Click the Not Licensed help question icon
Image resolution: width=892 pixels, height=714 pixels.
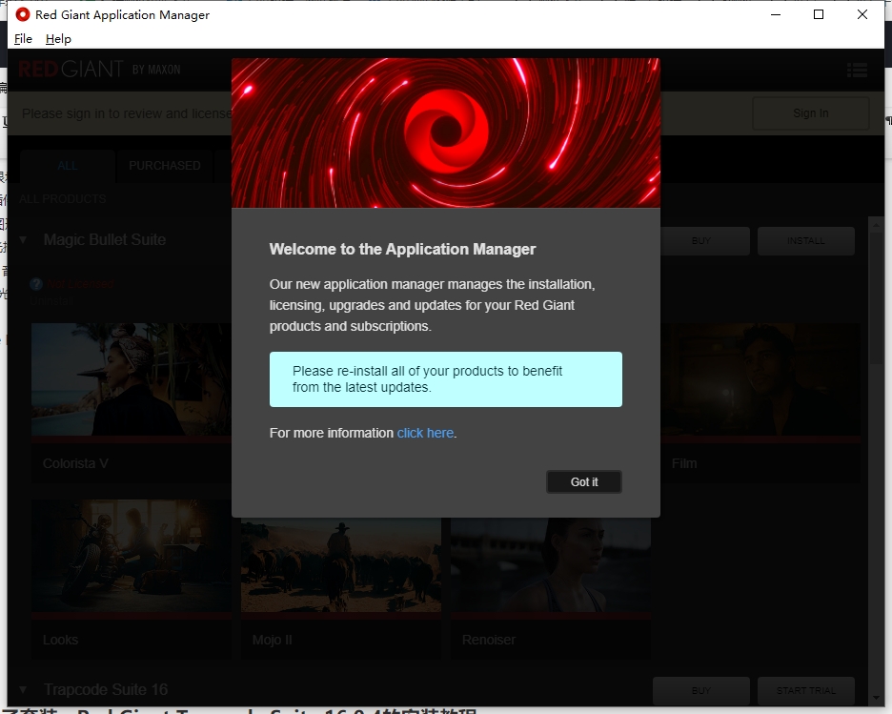pos(36,284)
